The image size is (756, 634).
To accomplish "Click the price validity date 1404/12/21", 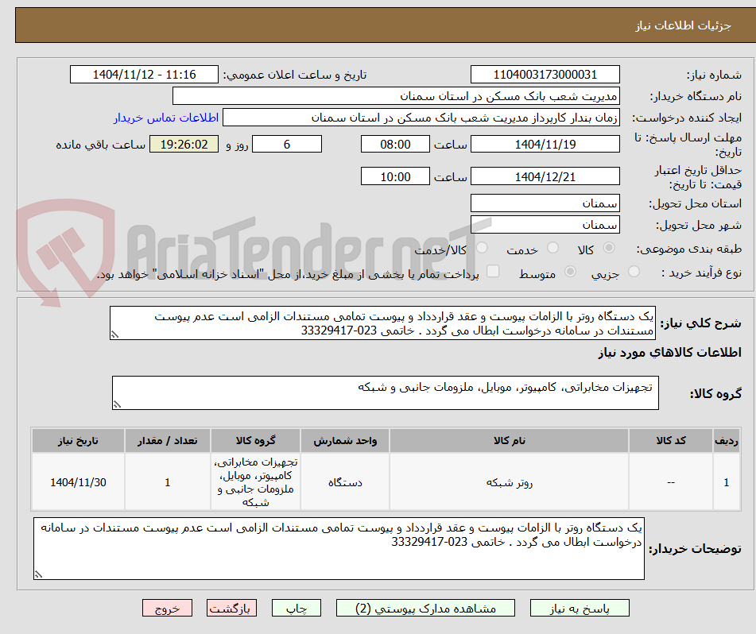I will pos(545,176).
